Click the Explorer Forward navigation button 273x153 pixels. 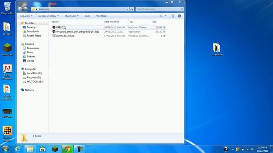[26, 9]
